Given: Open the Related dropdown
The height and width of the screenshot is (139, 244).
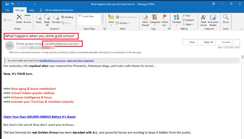Looking at the screenshot, I should pyautogui.click(x=189, y=20).
